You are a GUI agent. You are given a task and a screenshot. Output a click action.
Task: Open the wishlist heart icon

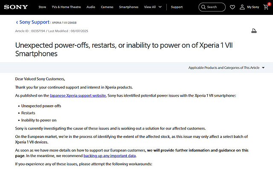pos(232,7)
